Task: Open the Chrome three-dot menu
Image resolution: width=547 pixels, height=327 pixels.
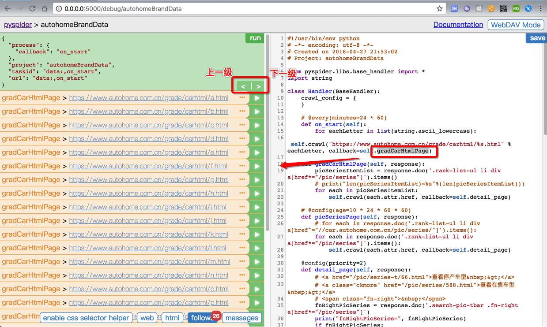Action: pyautogui.click(x=540, y=8)
